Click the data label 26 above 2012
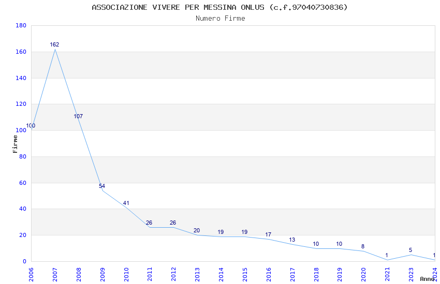 (x=173, y=223)
